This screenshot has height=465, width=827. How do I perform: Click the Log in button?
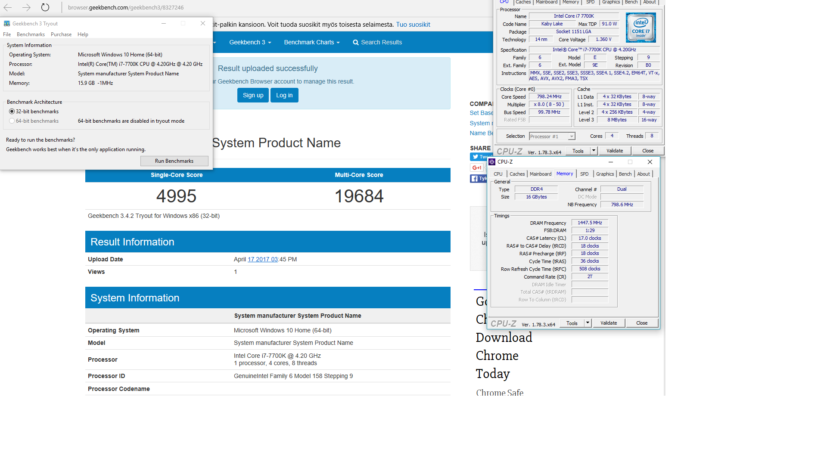click(x=284, y=95)
